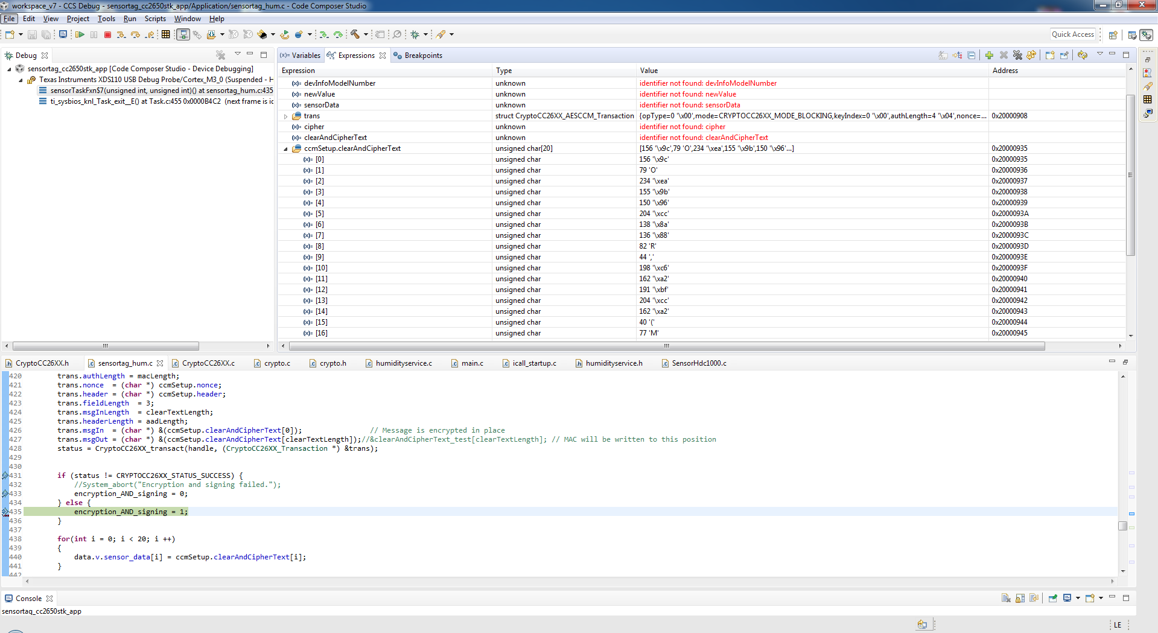Click the green plus Add Expression icon

point(989,56)
